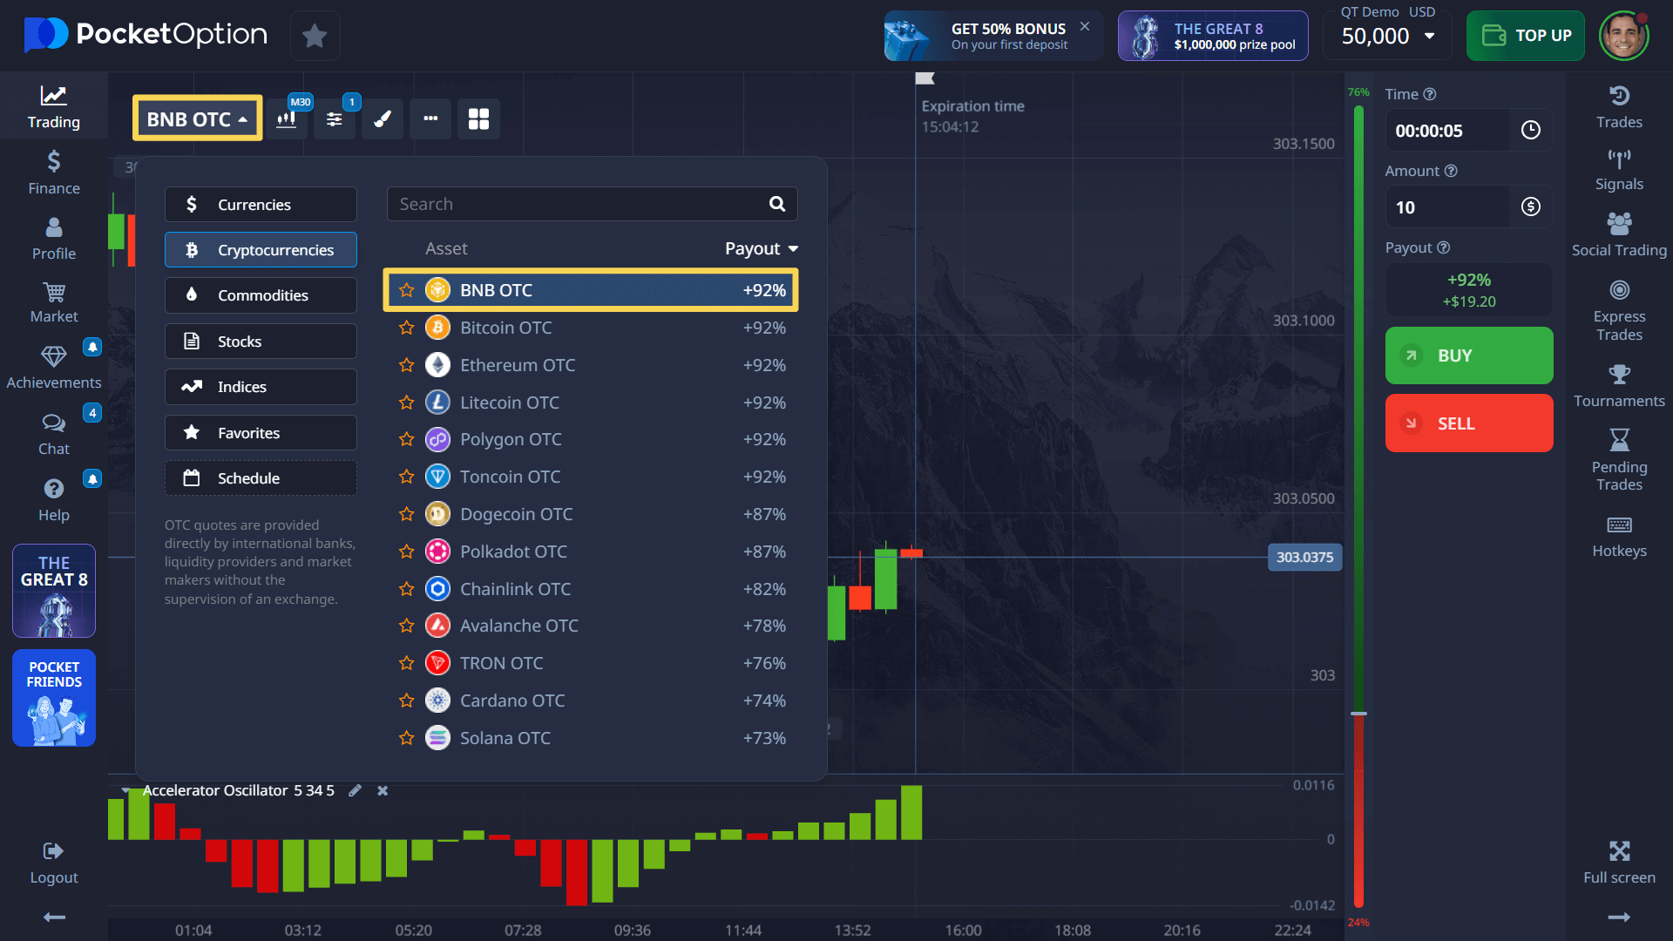Switch to the Commodities category
This screenshot has height=941, width=1673.
[x=261, y=295]
